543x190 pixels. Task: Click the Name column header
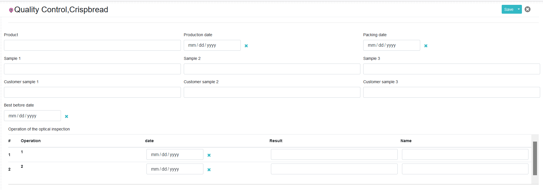pyautogui.click(x=406, y=141)
